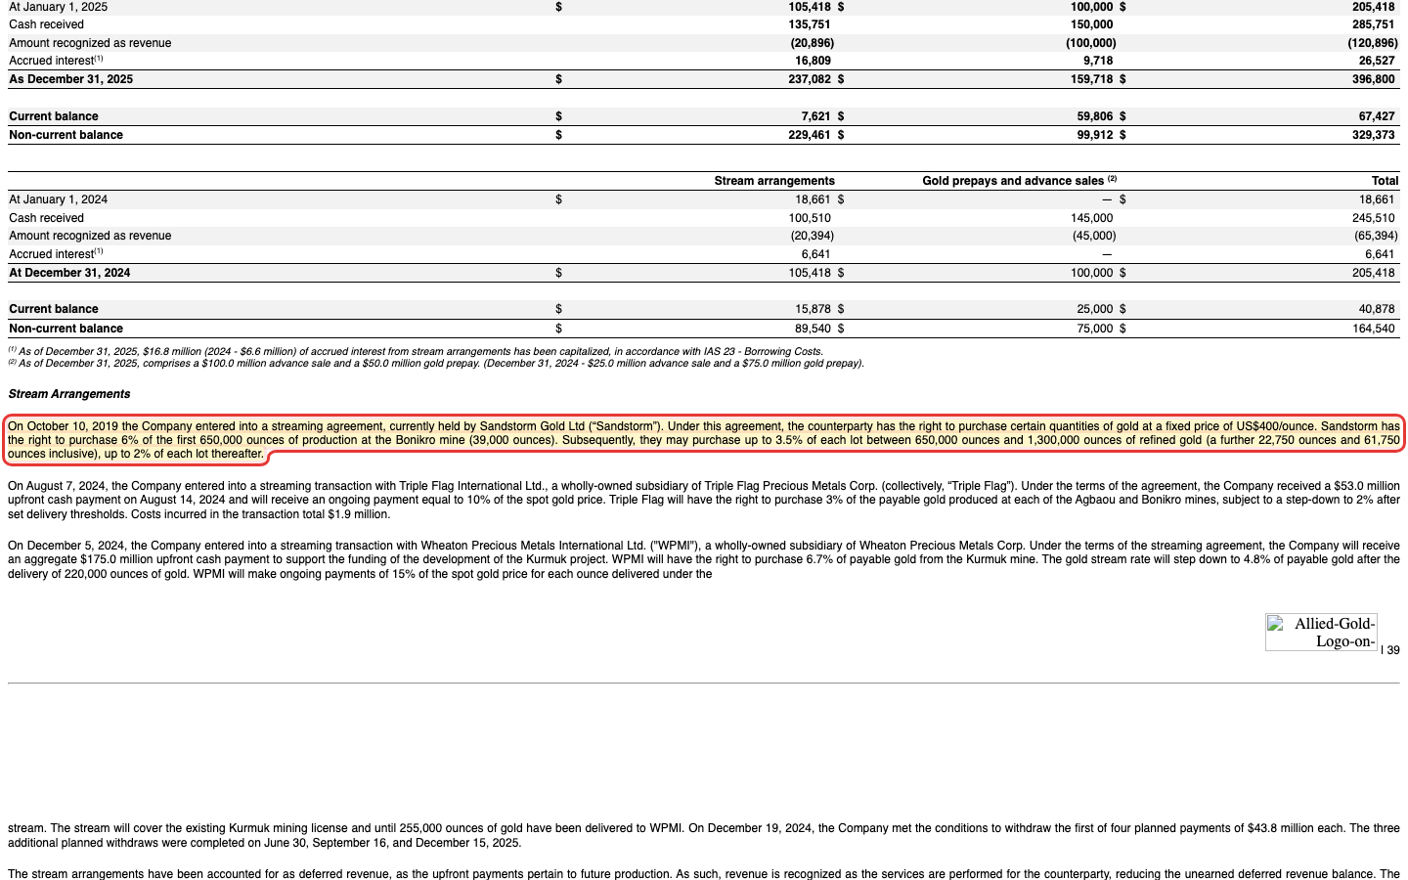Click the Triple Flag streaming transaction paragraph
1408x880 pixels.
point(704,500)
